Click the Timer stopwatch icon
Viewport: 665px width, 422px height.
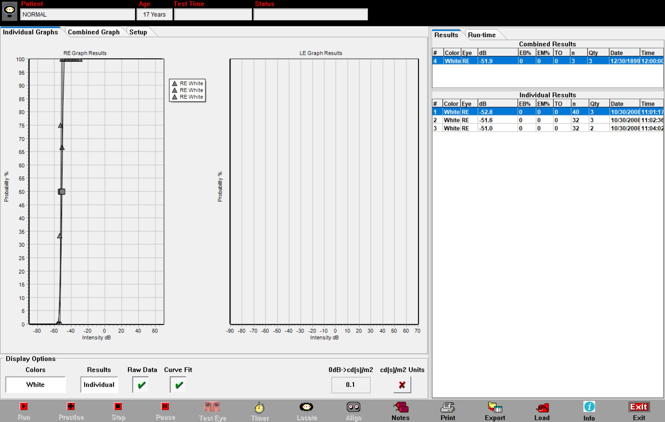click(259, 408)
